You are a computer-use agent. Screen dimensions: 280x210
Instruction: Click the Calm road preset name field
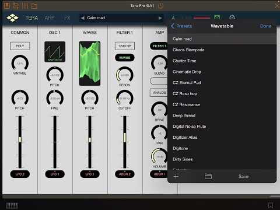[x=121, y=18]
